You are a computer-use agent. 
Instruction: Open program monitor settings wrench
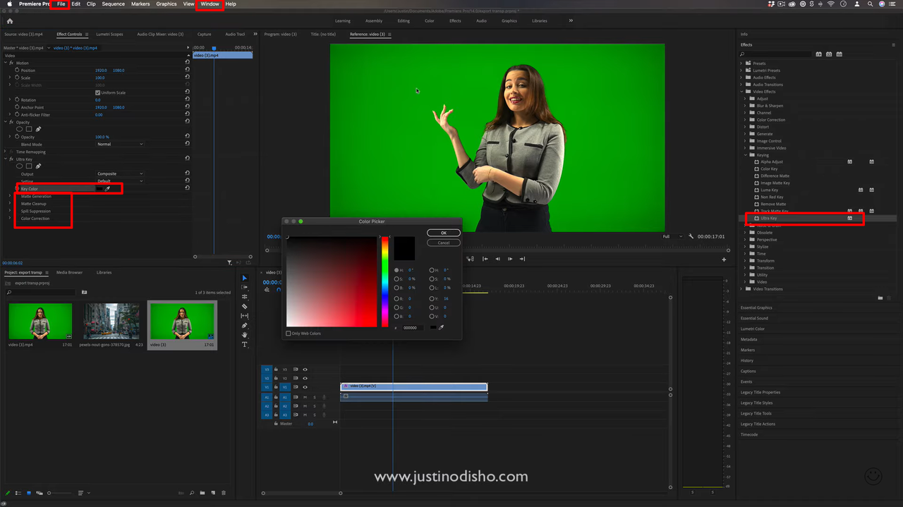(691, 236)
